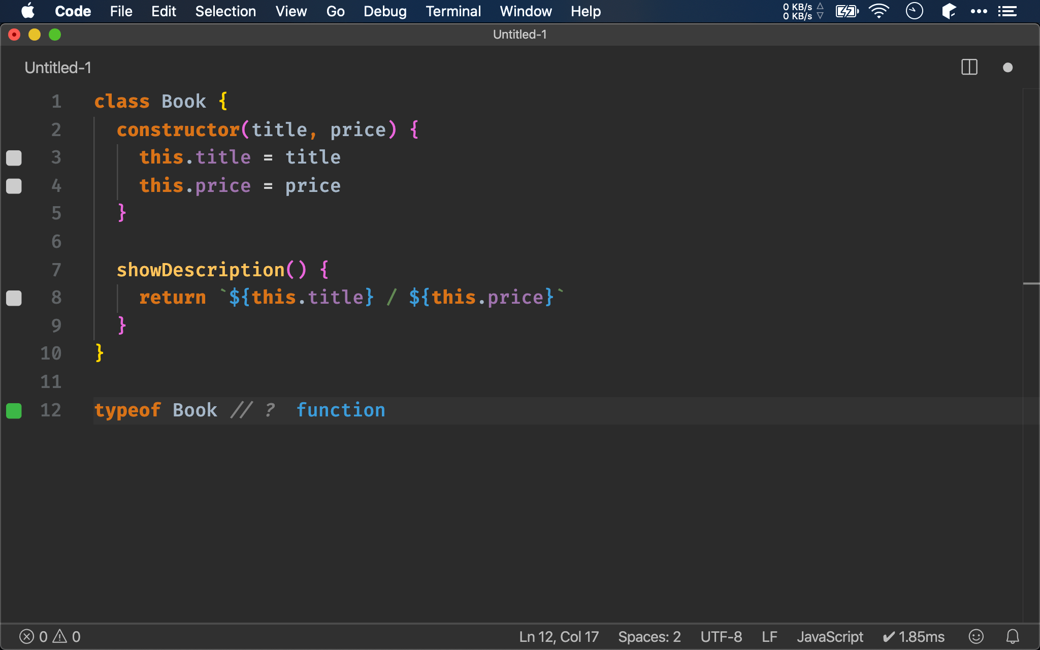Image resolution: width=1040 pixels, height=650 pixels.
Task: Click the unsaved changes dot indicator
Action: click(x=1008, y=68)
